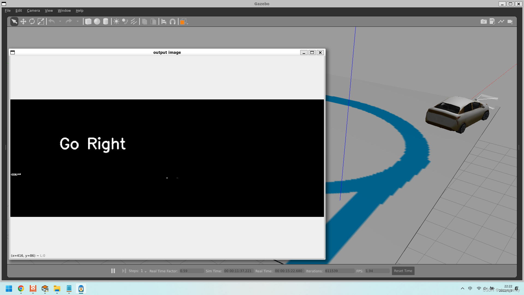Image resolution: width=524 pixels, height=295 pixels.
Task: Select the translate mode tool
Action: tap(23, 22)
